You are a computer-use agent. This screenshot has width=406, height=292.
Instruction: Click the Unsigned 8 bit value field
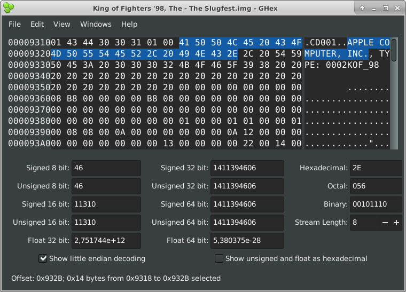[x=106, y=186]
